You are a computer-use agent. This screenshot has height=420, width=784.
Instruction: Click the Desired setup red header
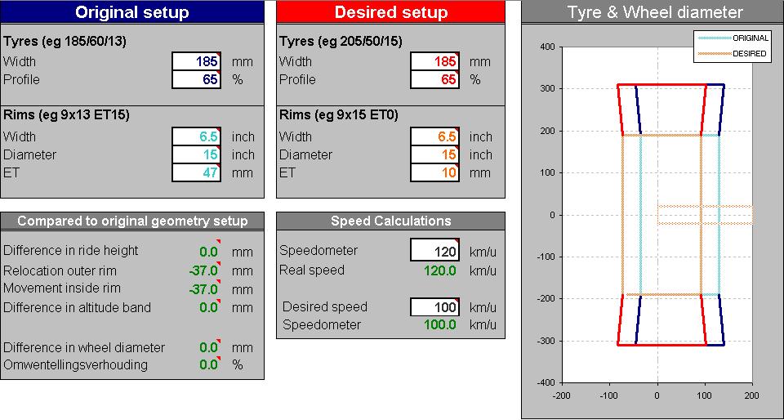(x=390, y=12)
